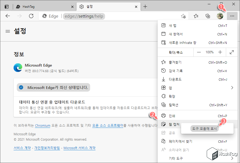The height and width of the screenshot is (163, 240).
Task: Open the 오픈 소스 소프트웨어 link
Action: click(x=108, y=125)
